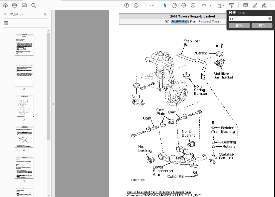Click thumbnail scrollbar down arrow
Image resolution: width=275 pixels, height=197 pixels.
point(48,195)
